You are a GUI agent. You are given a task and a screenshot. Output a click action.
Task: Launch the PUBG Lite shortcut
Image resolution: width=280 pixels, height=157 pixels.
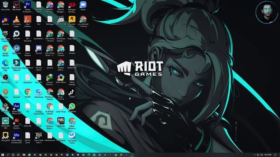61,122
